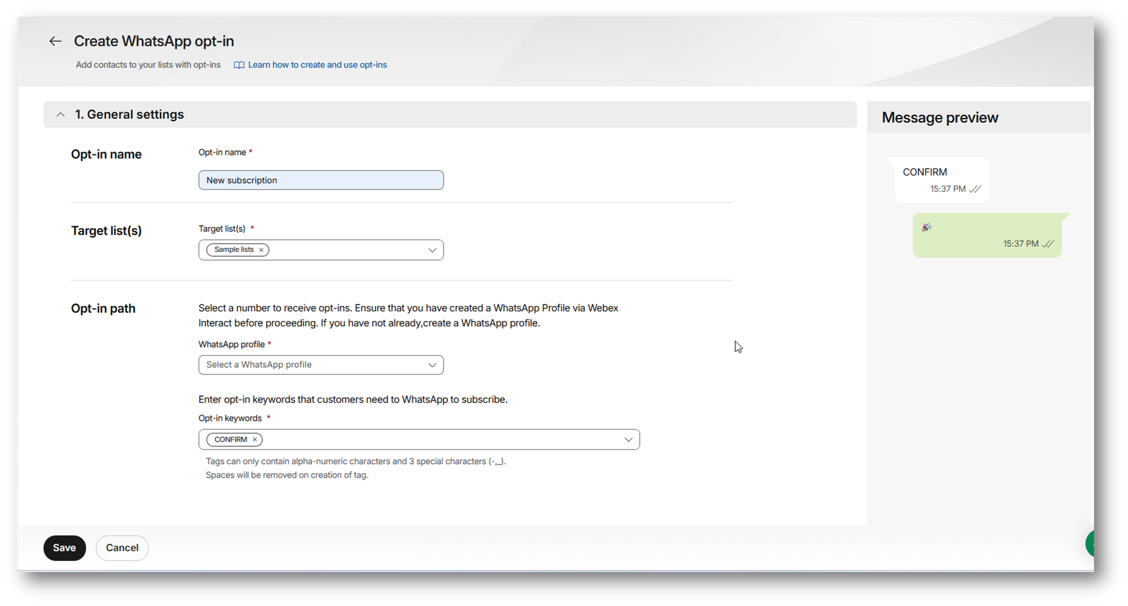The width and height of the screenshot is (1128, 606).
Task: Click the double check marks on green message
Action: point(1047,244)
